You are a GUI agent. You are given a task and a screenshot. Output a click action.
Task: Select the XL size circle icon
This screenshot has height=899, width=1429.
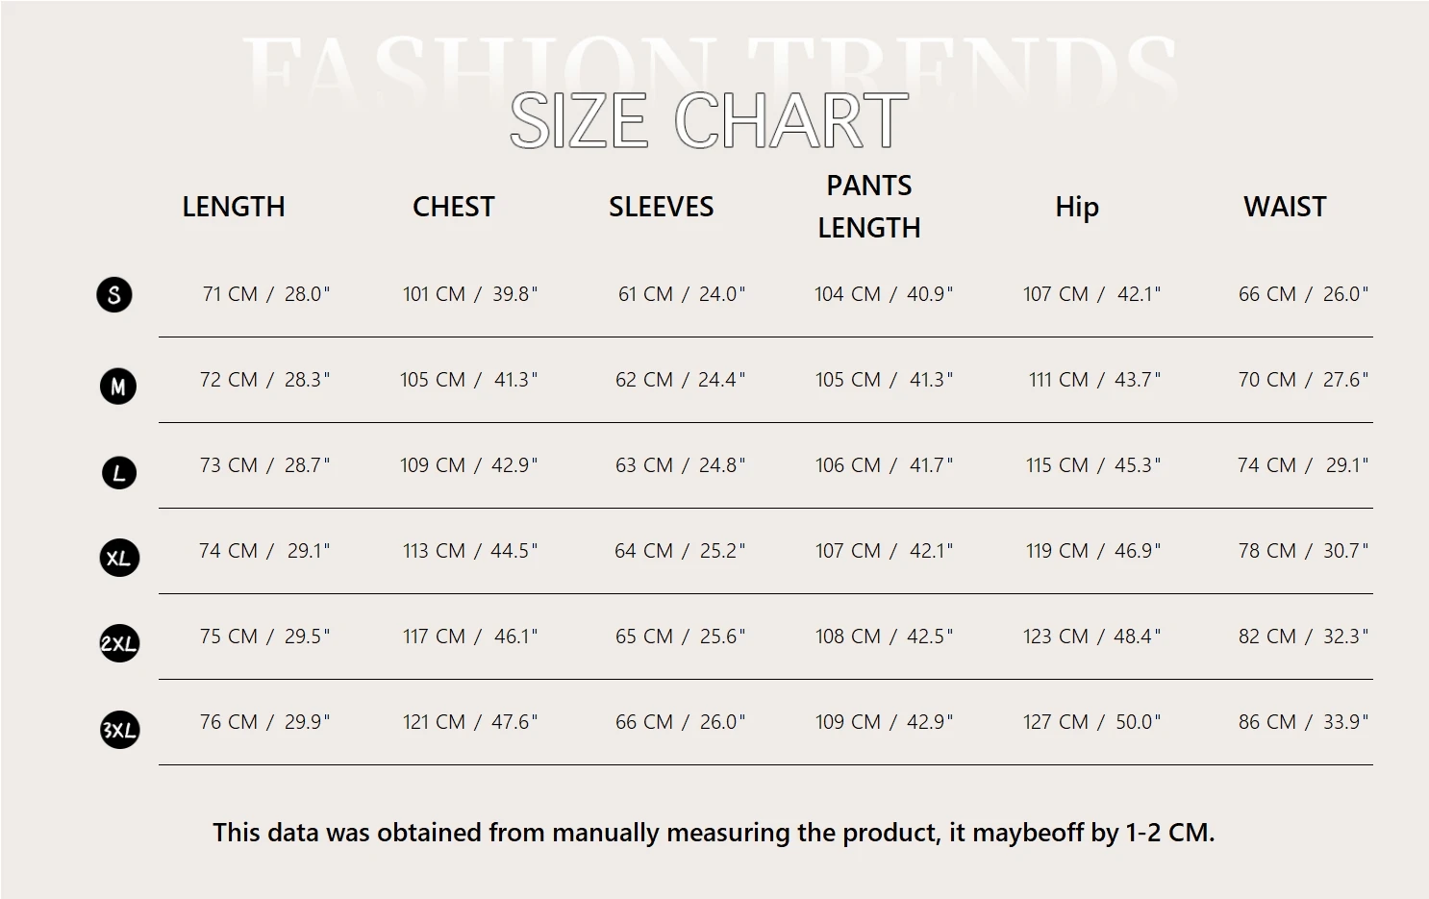[119, 558]
